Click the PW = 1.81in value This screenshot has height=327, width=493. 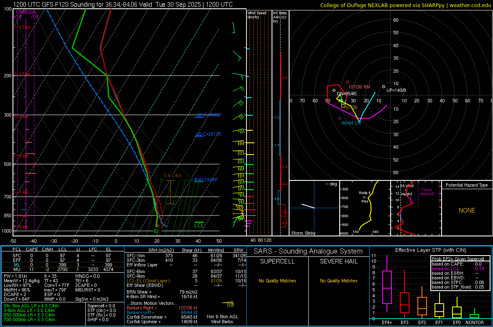15,276
